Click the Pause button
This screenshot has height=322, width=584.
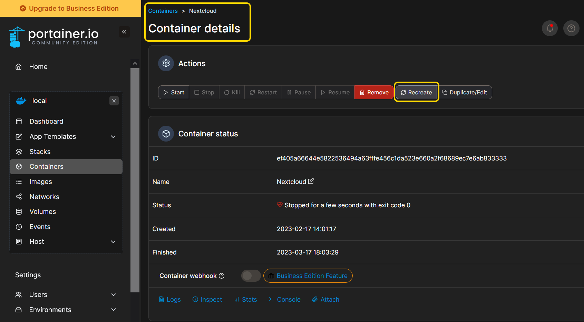(299, 92)
